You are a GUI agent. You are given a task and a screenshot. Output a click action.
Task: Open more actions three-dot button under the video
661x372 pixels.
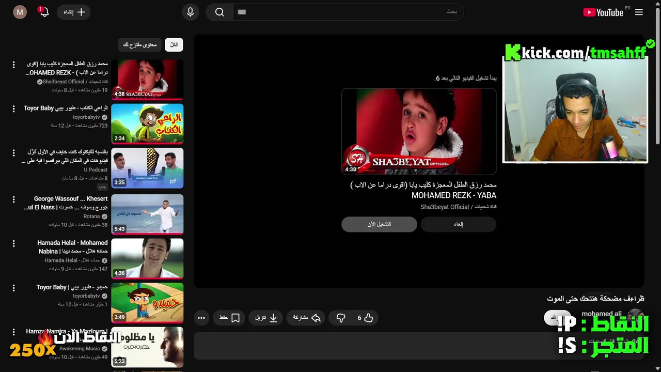click(x=201, y=318)
